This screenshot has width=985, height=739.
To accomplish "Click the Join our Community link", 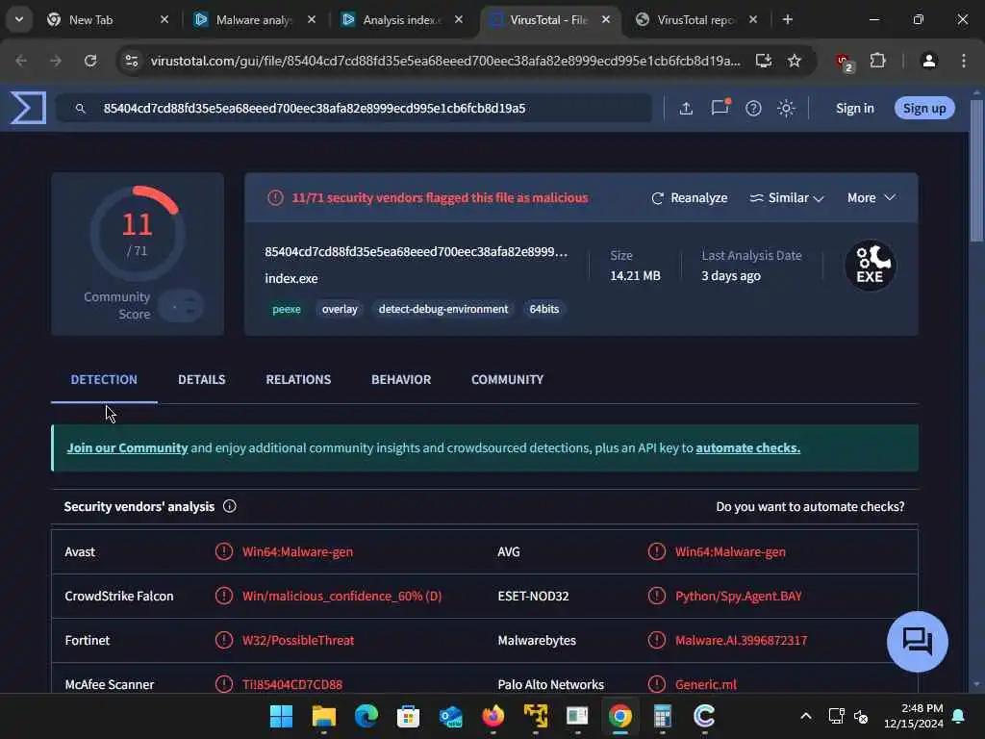I will click(128, 448).
